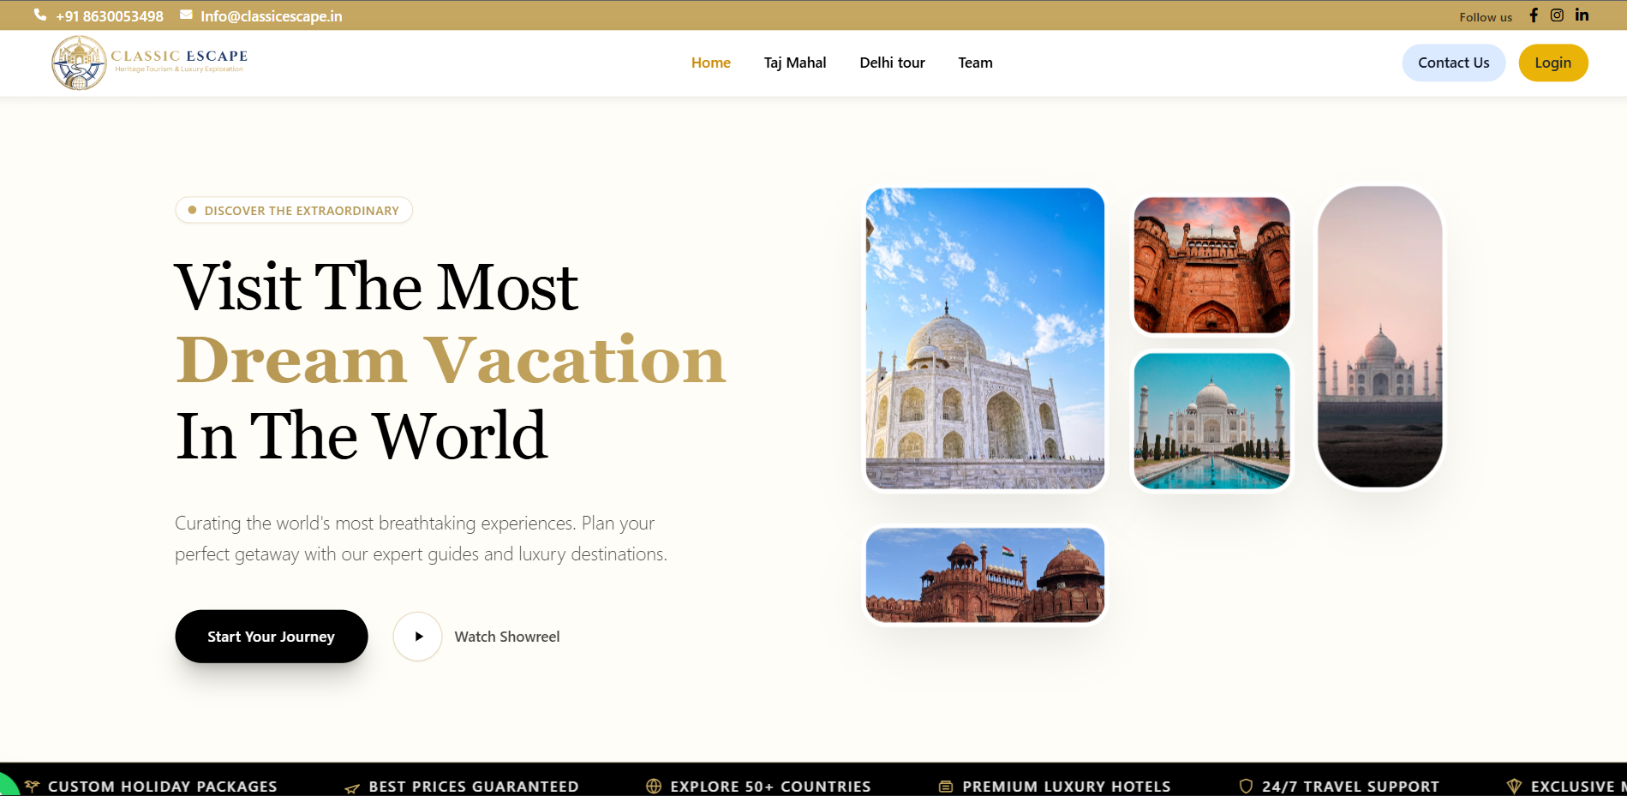This screenshot has height=796, width=1627.
Task: Click the Info@classicescape.in email link
Action: coord(271,15)
